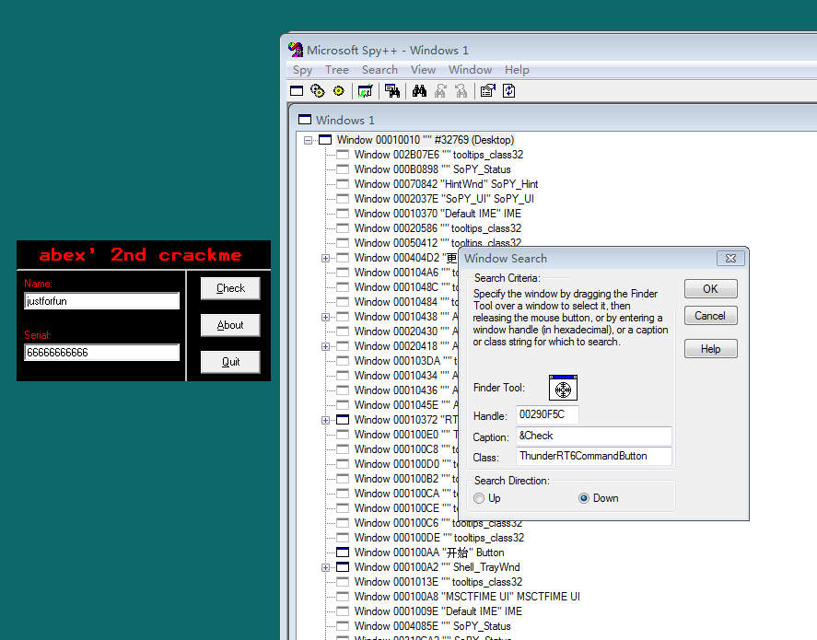Click the Class field with ThunderRT6CommandButton
The height and width of the screenshot is (640, 817).
[594, 456]
